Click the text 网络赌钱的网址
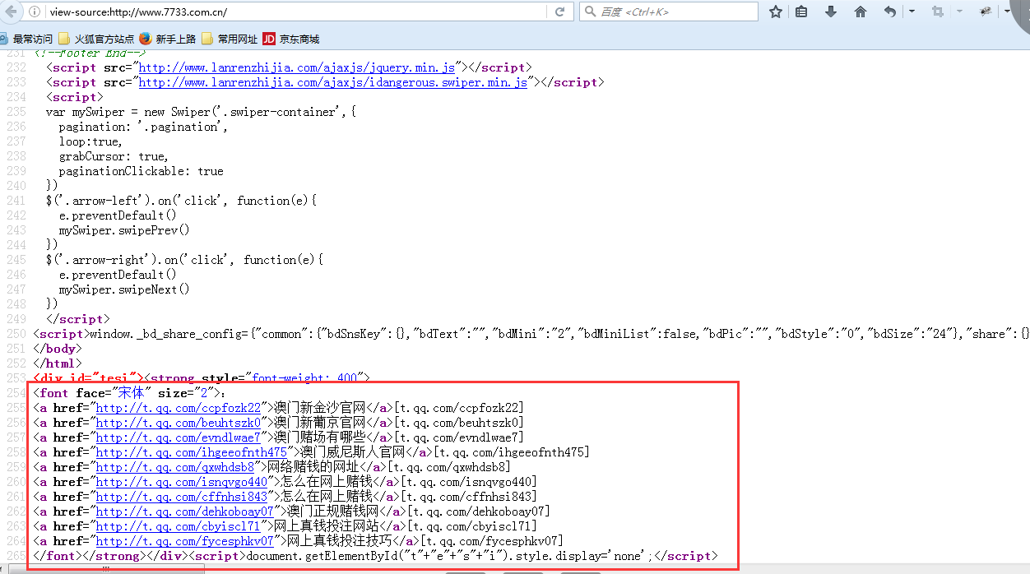This screenshot has height=574, width=1030. point(313,467)
